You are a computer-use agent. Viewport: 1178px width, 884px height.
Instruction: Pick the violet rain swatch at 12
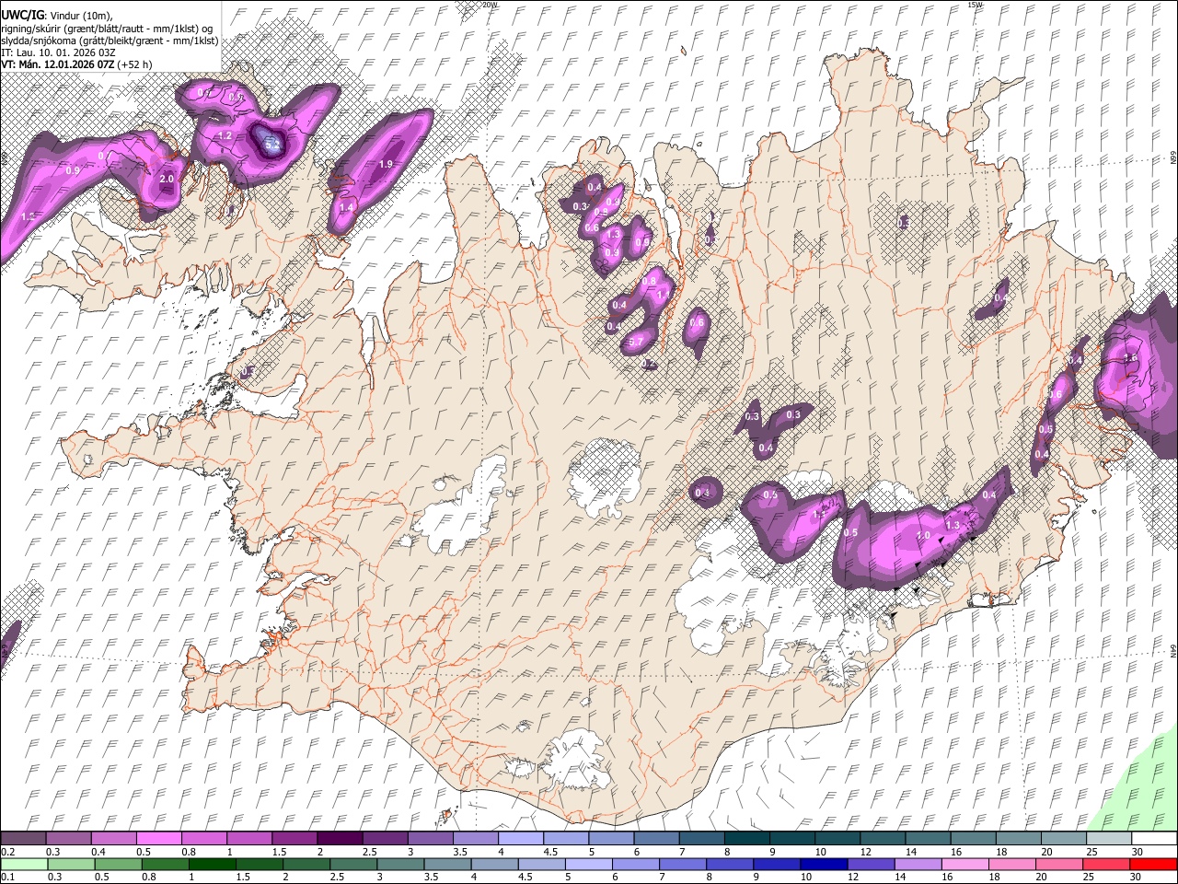click(x=871, y=865)
